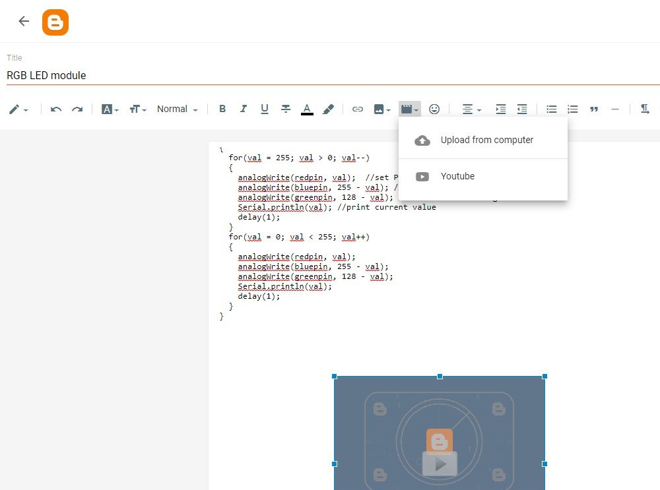This screenshot has height=490, width=660.
Task: Select the embedded video placeholder
Action: tap(440, 433)
